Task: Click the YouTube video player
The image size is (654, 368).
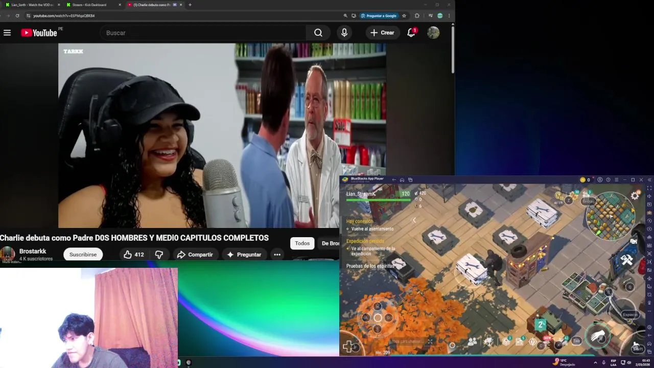Action: coord(222,135)
